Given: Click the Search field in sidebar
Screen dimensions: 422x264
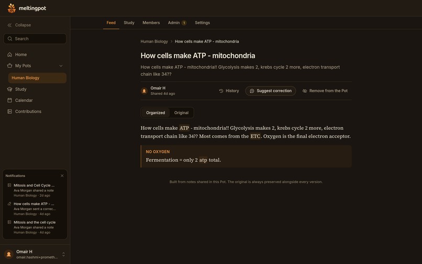Looking at the screenshot, I should point(35,39).
